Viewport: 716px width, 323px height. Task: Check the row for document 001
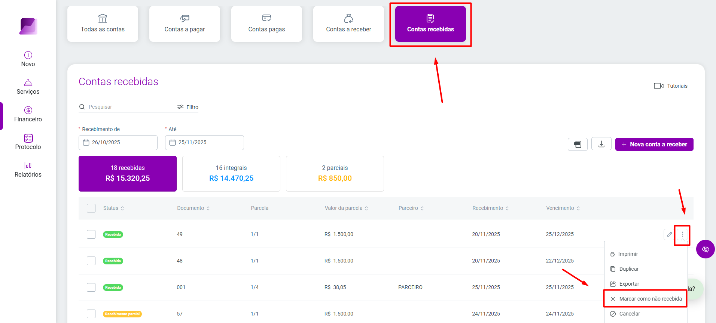pos(91,287)
